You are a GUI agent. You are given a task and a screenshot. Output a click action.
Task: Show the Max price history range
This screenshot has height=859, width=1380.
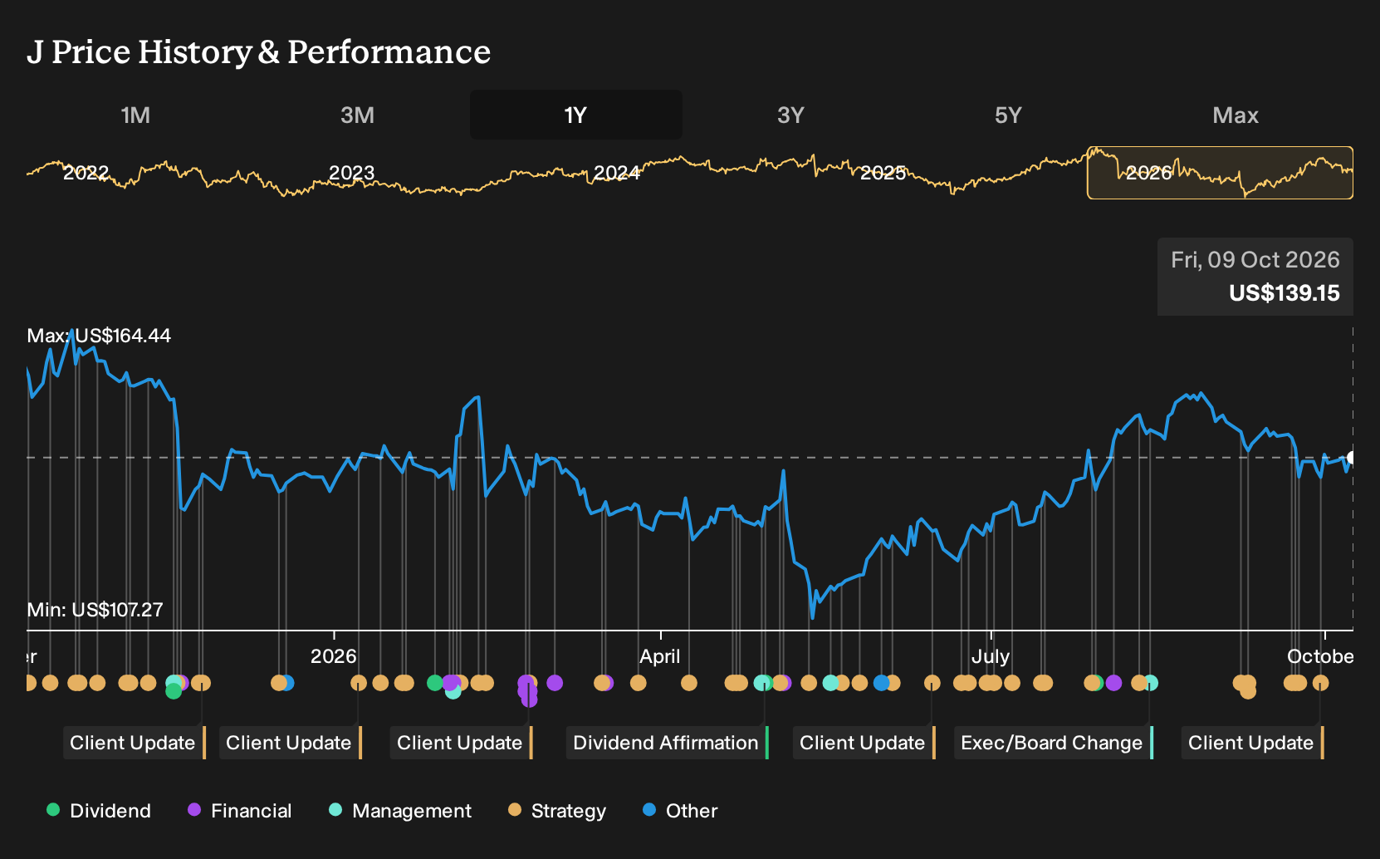pos(1236,115)
